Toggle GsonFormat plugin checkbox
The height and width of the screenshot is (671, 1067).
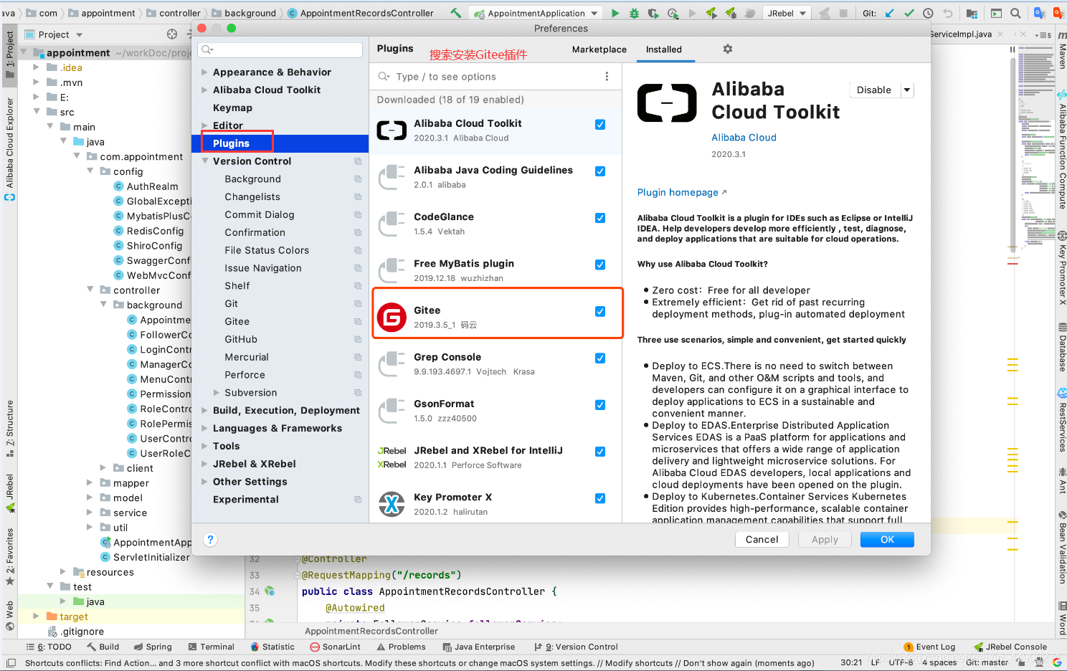pyautogui.click(x=600, y=405)
